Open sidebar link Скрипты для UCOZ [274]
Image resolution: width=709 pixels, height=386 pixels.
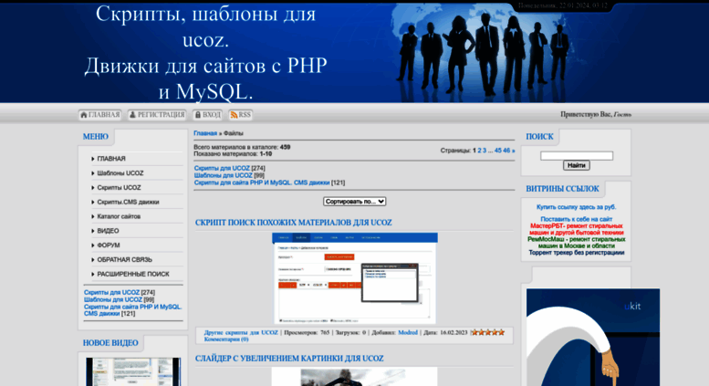pos(111,292)
